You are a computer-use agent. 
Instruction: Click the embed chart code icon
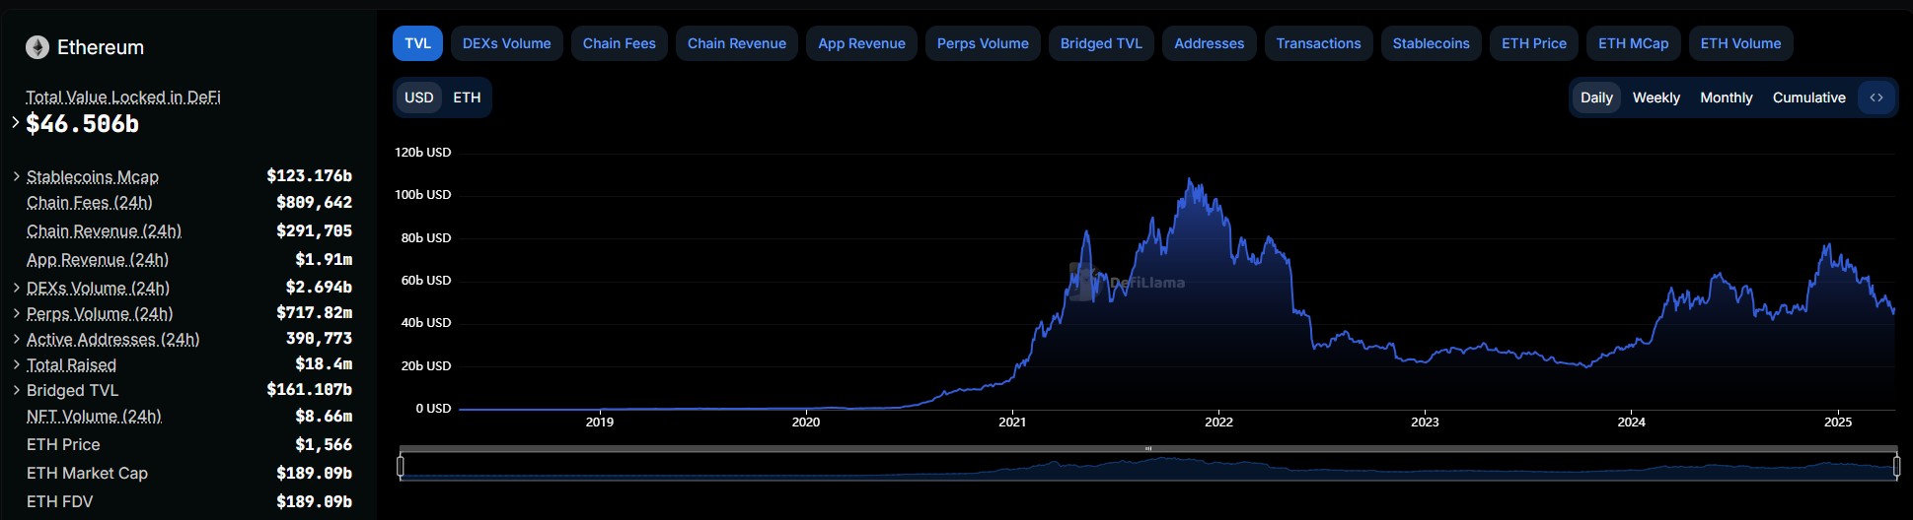pyautogui.click(x=1876, y=97)
